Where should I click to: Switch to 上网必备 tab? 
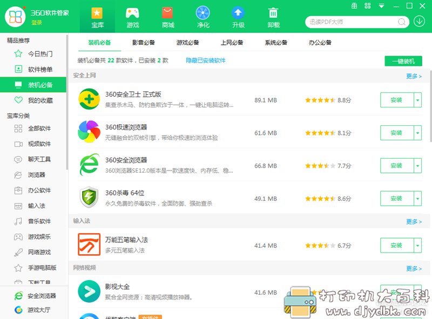pyautogui.click(x=232, y=43)
